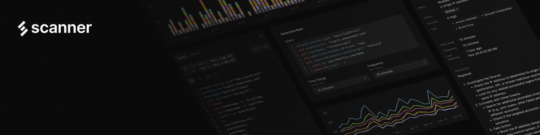Click the Scanner logo

point(55,28)
